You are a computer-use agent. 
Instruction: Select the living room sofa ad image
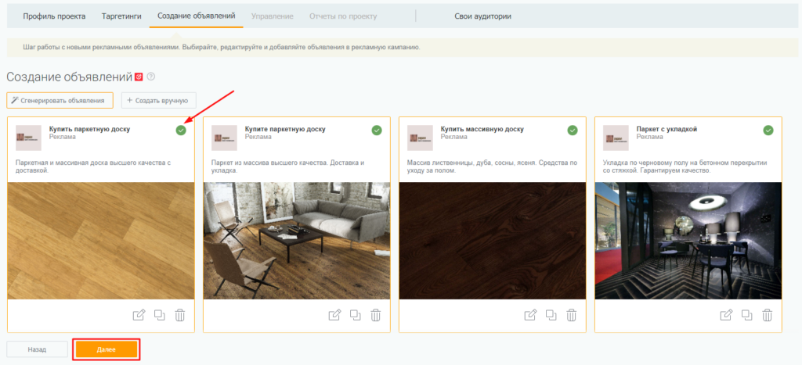pos(296,241)
